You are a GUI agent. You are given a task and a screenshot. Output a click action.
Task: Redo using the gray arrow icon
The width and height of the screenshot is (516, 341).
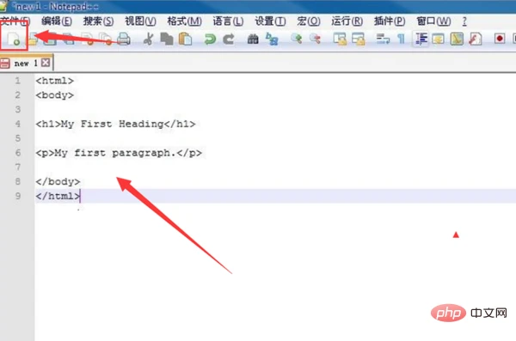(x=229, y=40)
